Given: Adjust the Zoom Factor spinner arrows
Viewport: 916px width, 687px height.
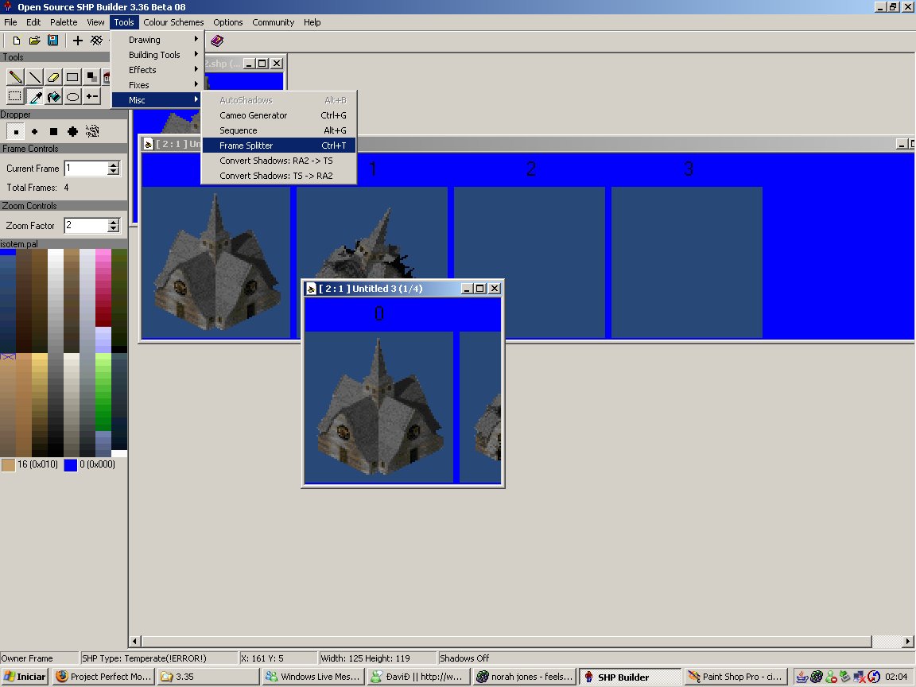Looking at the screenshot, I should click(x=114, y=226).
